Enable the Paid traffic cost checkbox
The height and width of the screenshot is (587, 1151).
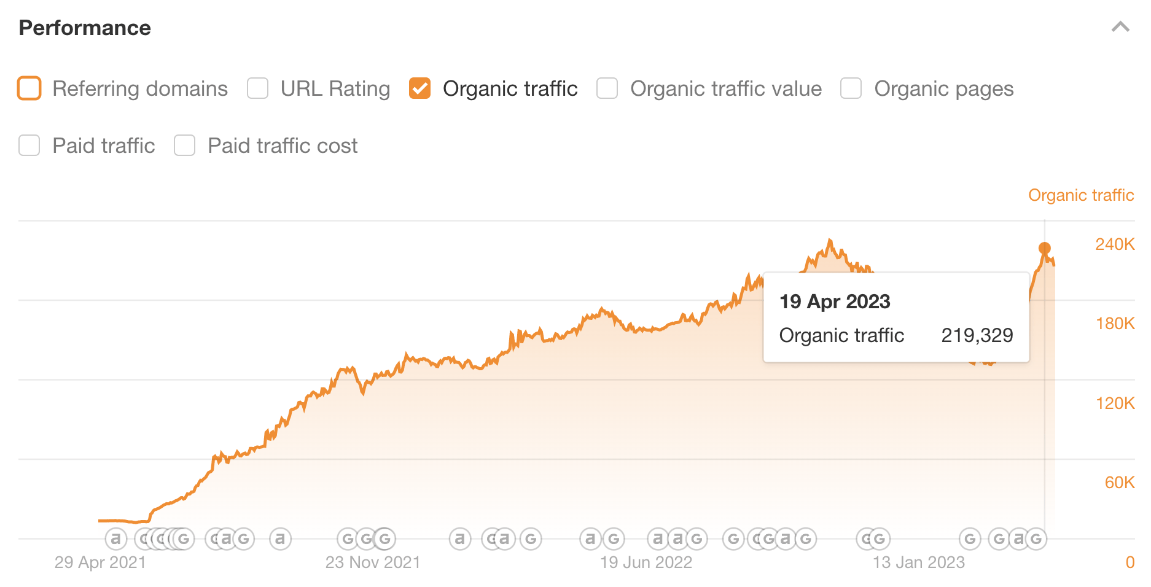point(184,146)
